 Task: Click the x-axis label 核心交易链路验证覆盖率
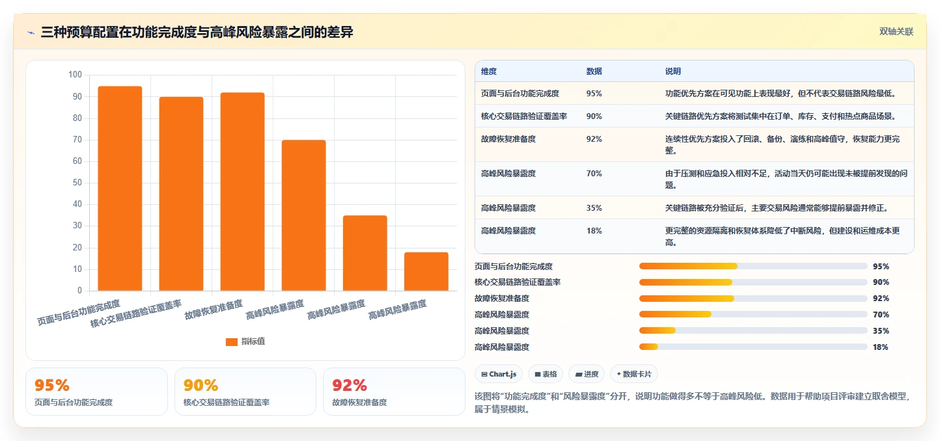[135, 313]
